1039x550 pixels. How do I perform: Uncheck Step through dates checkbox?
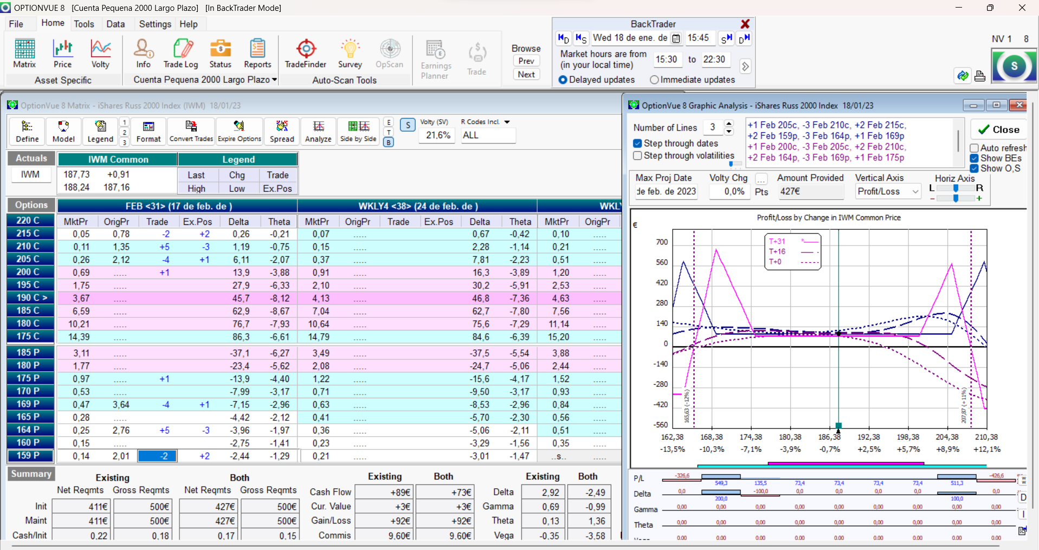pos(638,144)
